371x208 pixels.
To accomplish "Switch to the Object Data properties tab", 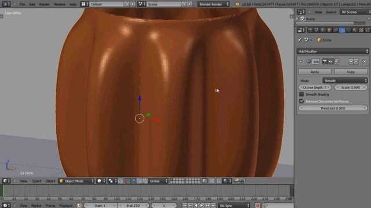I will [x=348, y=30].
